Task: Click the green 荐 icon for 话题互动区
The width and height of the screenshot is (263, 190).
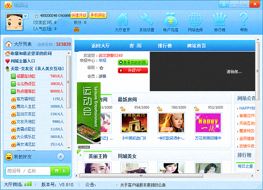Action: 14,76
